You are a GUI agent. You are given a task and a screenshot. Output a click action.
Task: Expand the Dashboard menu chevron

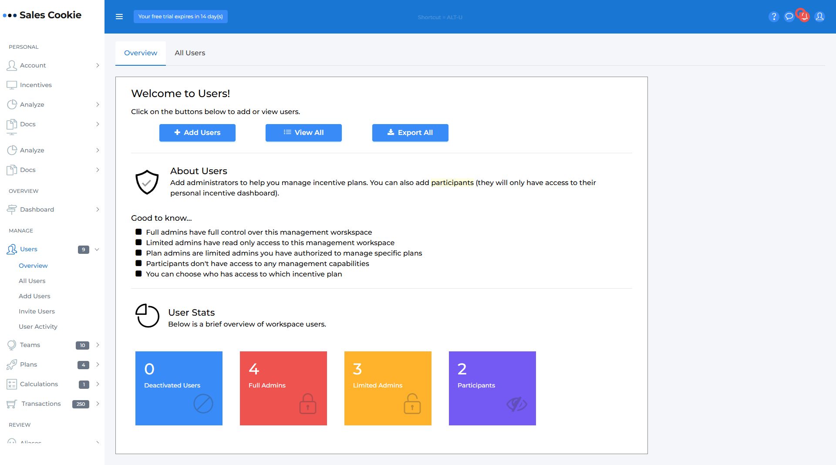coord(98,209)
